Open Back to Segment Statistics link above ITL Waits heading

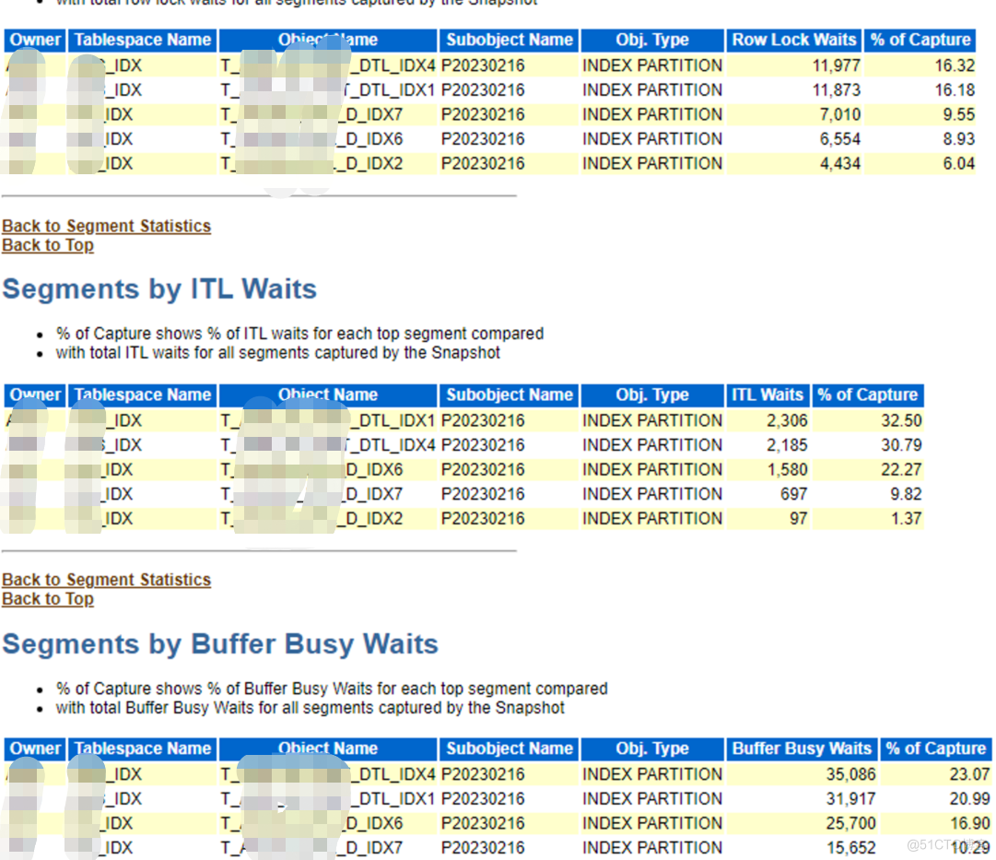click(x=106, y=226)
